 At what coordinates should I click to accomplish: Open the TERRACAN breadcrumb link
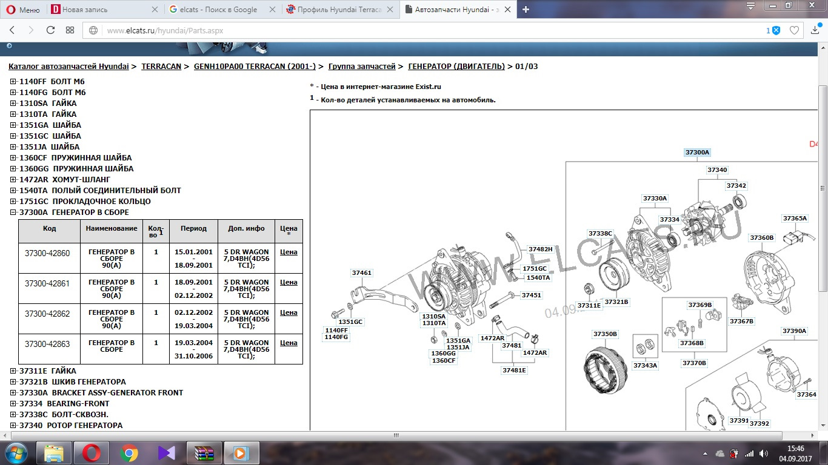(161, 67)
